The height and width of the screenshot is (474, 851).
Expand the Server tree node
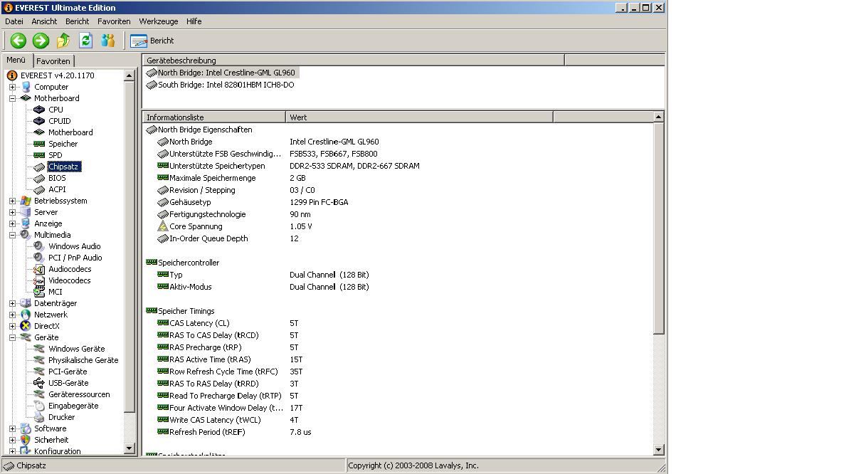(x=12, y=212)
